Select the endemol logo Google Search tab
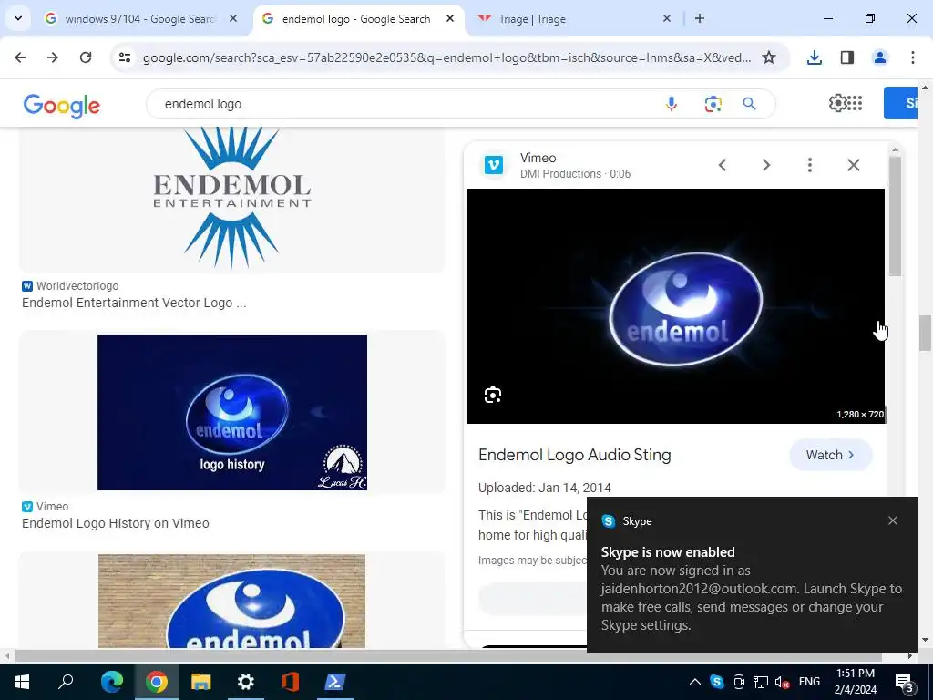933x700 pixels. point(358,19)
